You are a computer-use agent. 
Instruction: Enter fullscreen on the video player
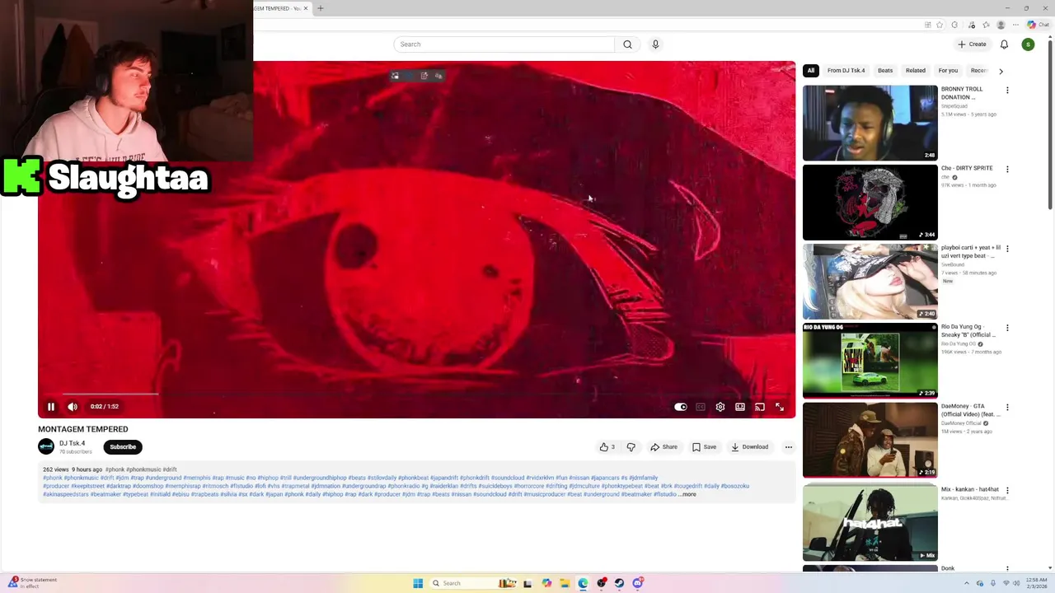(x=780, y=407)
